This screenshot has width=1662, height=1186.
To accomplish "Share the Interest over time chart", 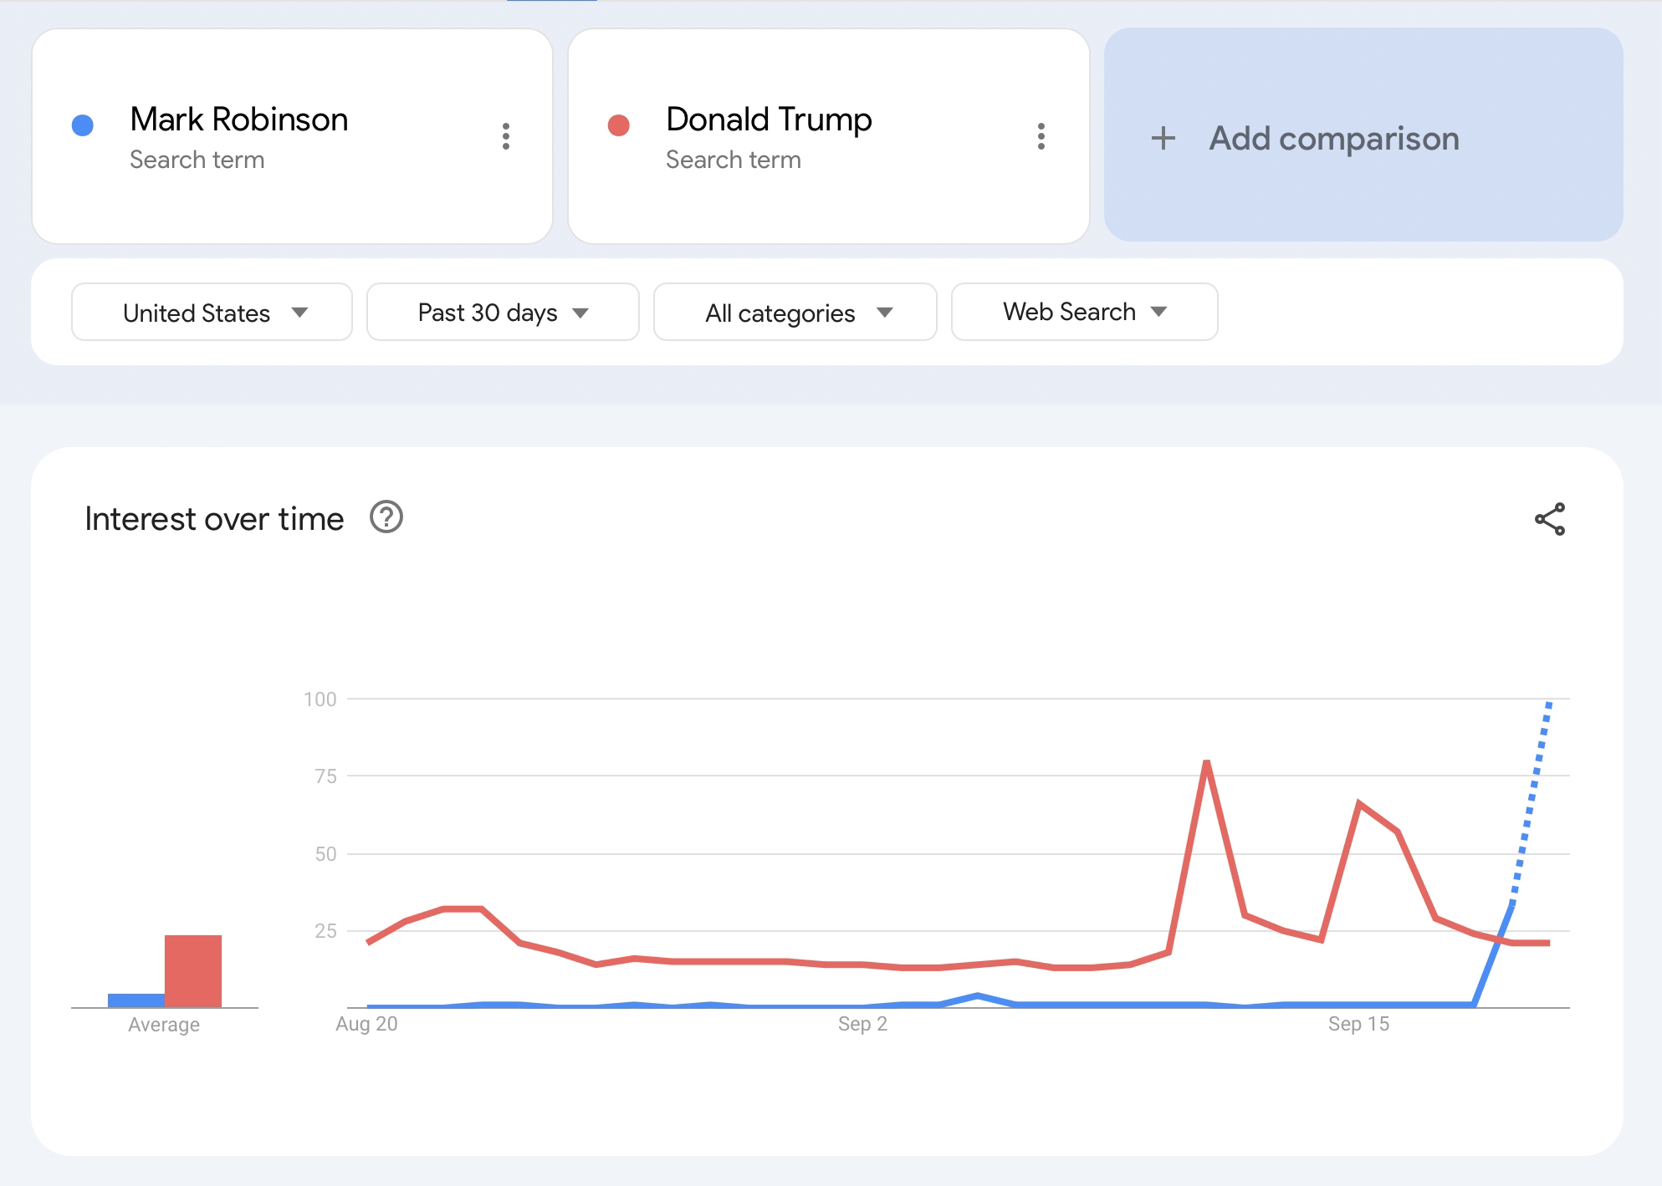I will 1550,519.
